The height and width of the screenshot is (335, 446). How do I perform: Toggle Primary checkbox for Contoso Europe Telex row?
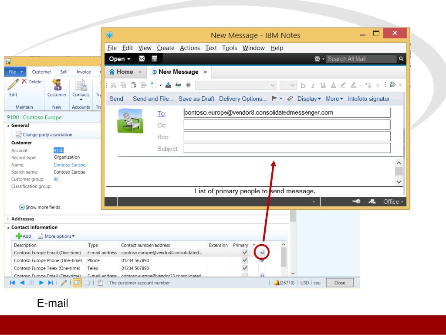click(245, 268)
